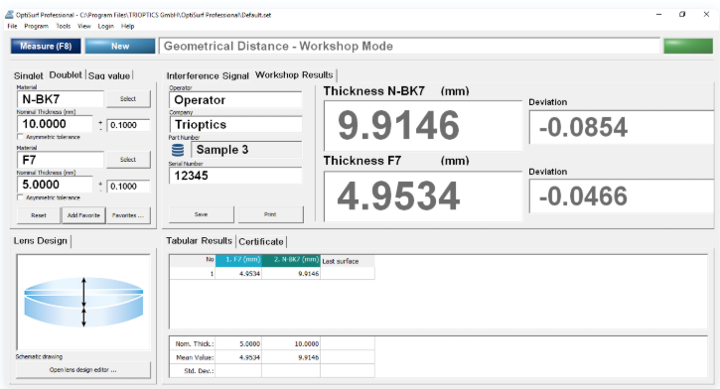The width and height of the screenshot is (720, 389).
Task: Open lens design editor
Action: 83,370
